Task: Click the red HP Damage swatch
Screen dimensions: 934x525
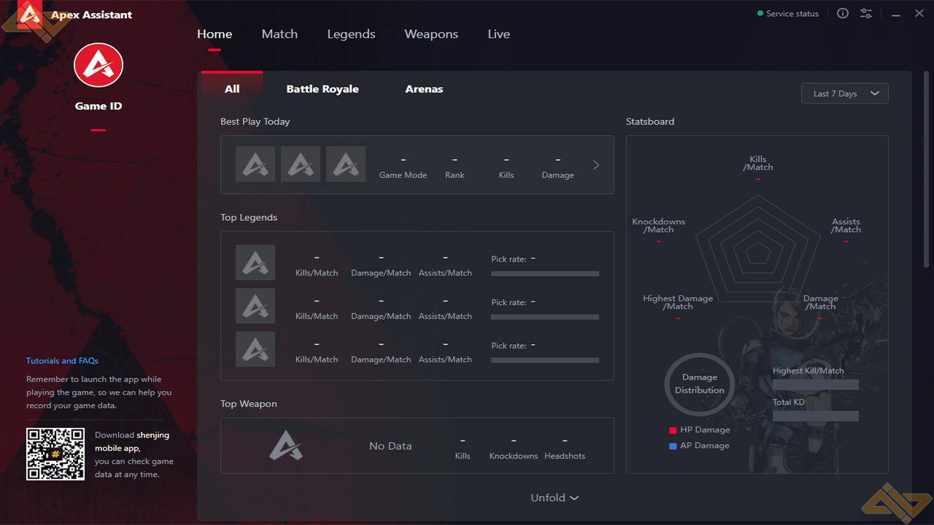Action: (x=673, y=430)
